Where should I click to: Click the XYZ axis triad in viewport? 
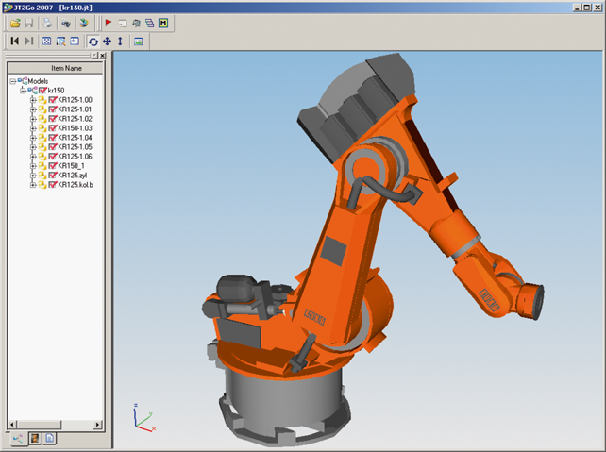point(144,418)
